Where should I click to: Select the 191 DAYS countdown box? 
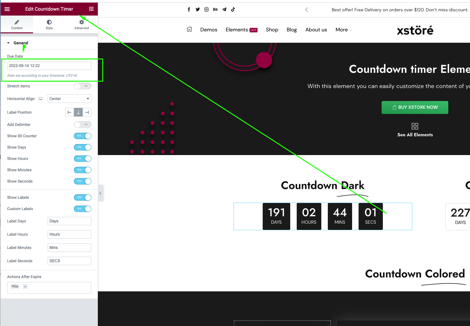(x=276, y=216)
